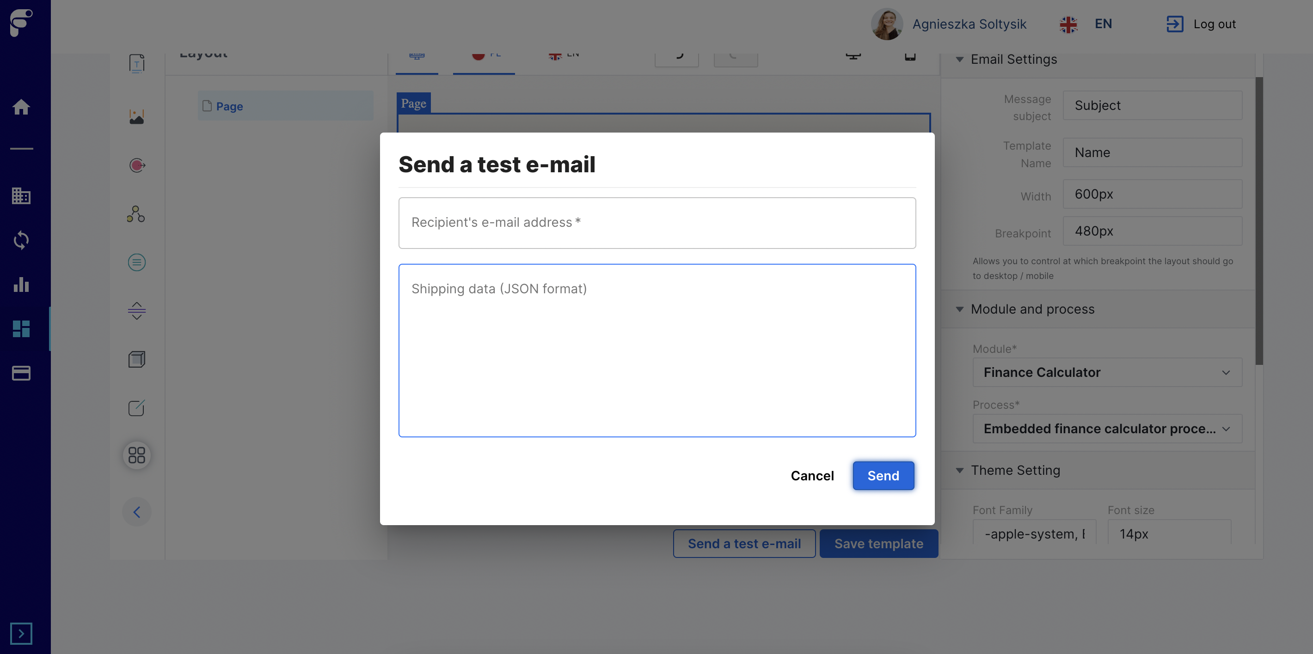1313x654 pixels.
Task: Click the Recipient's e-mail address field
Action: [x=657, y=223]
